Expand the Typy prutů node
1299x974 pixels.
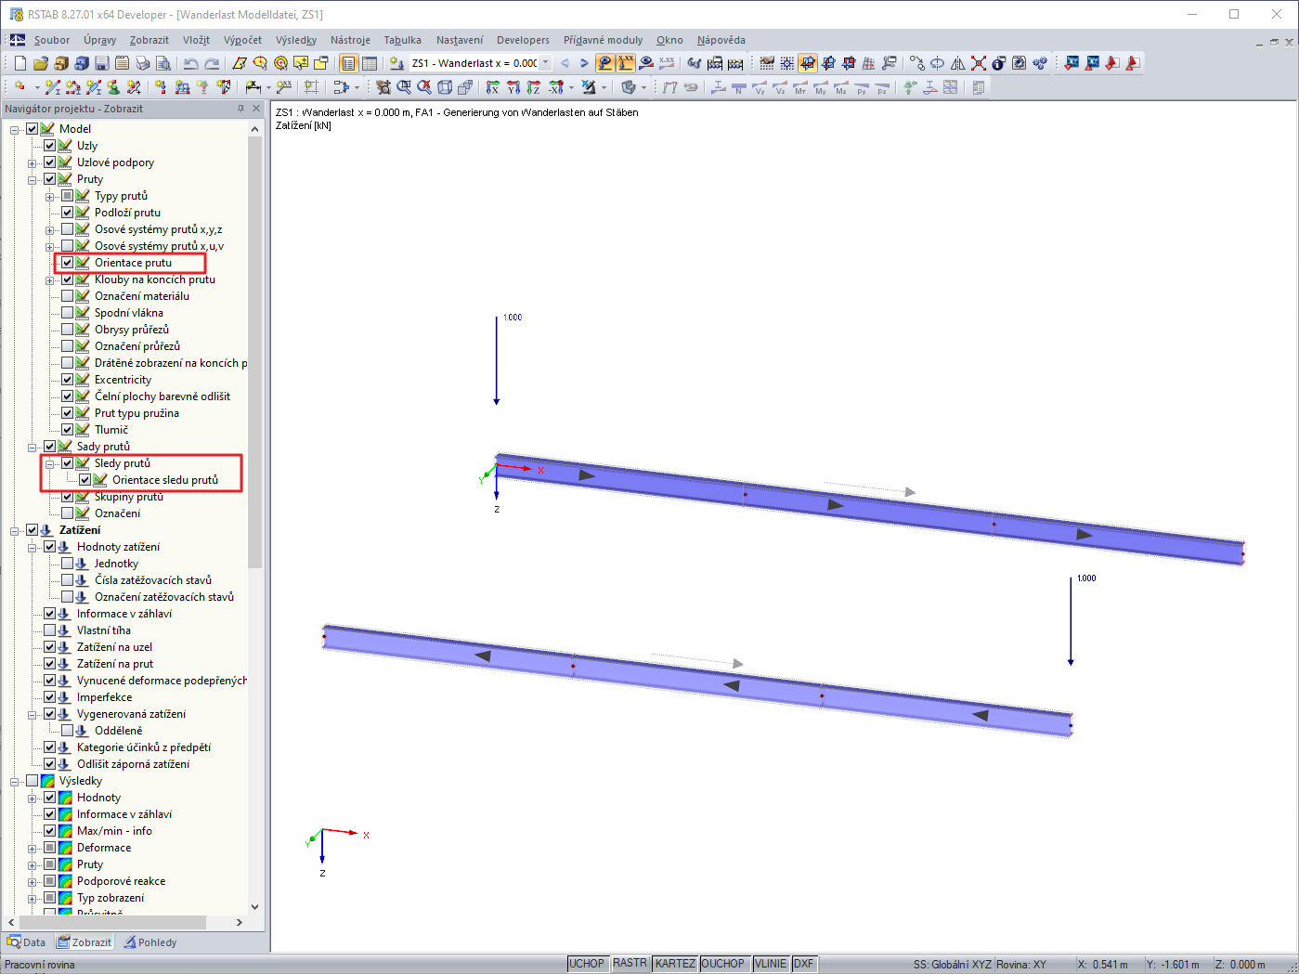coord(50,196)
